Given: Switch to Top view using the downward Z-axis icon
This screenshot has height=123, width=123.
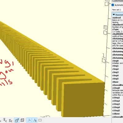Looking at the screenshot, I should coord(5,120).
